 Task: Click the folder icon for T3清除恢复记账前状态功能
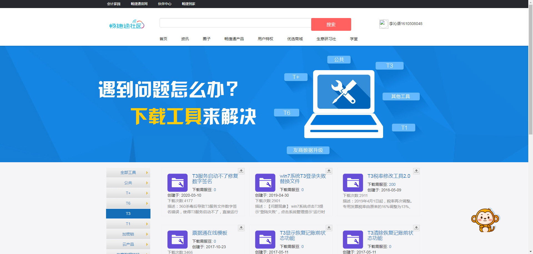(x=353, y=240)
